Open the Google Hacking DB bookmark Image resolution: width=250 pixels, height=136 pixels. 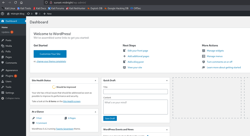click(116, 8)
